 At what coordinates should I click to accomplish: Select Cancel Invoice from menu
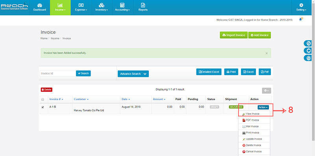click(x=254, y=152)
